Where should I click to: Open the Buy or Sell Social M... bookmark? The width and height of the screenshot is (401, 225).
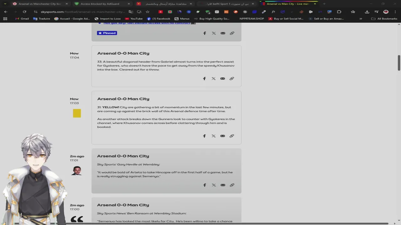[286, 19]
